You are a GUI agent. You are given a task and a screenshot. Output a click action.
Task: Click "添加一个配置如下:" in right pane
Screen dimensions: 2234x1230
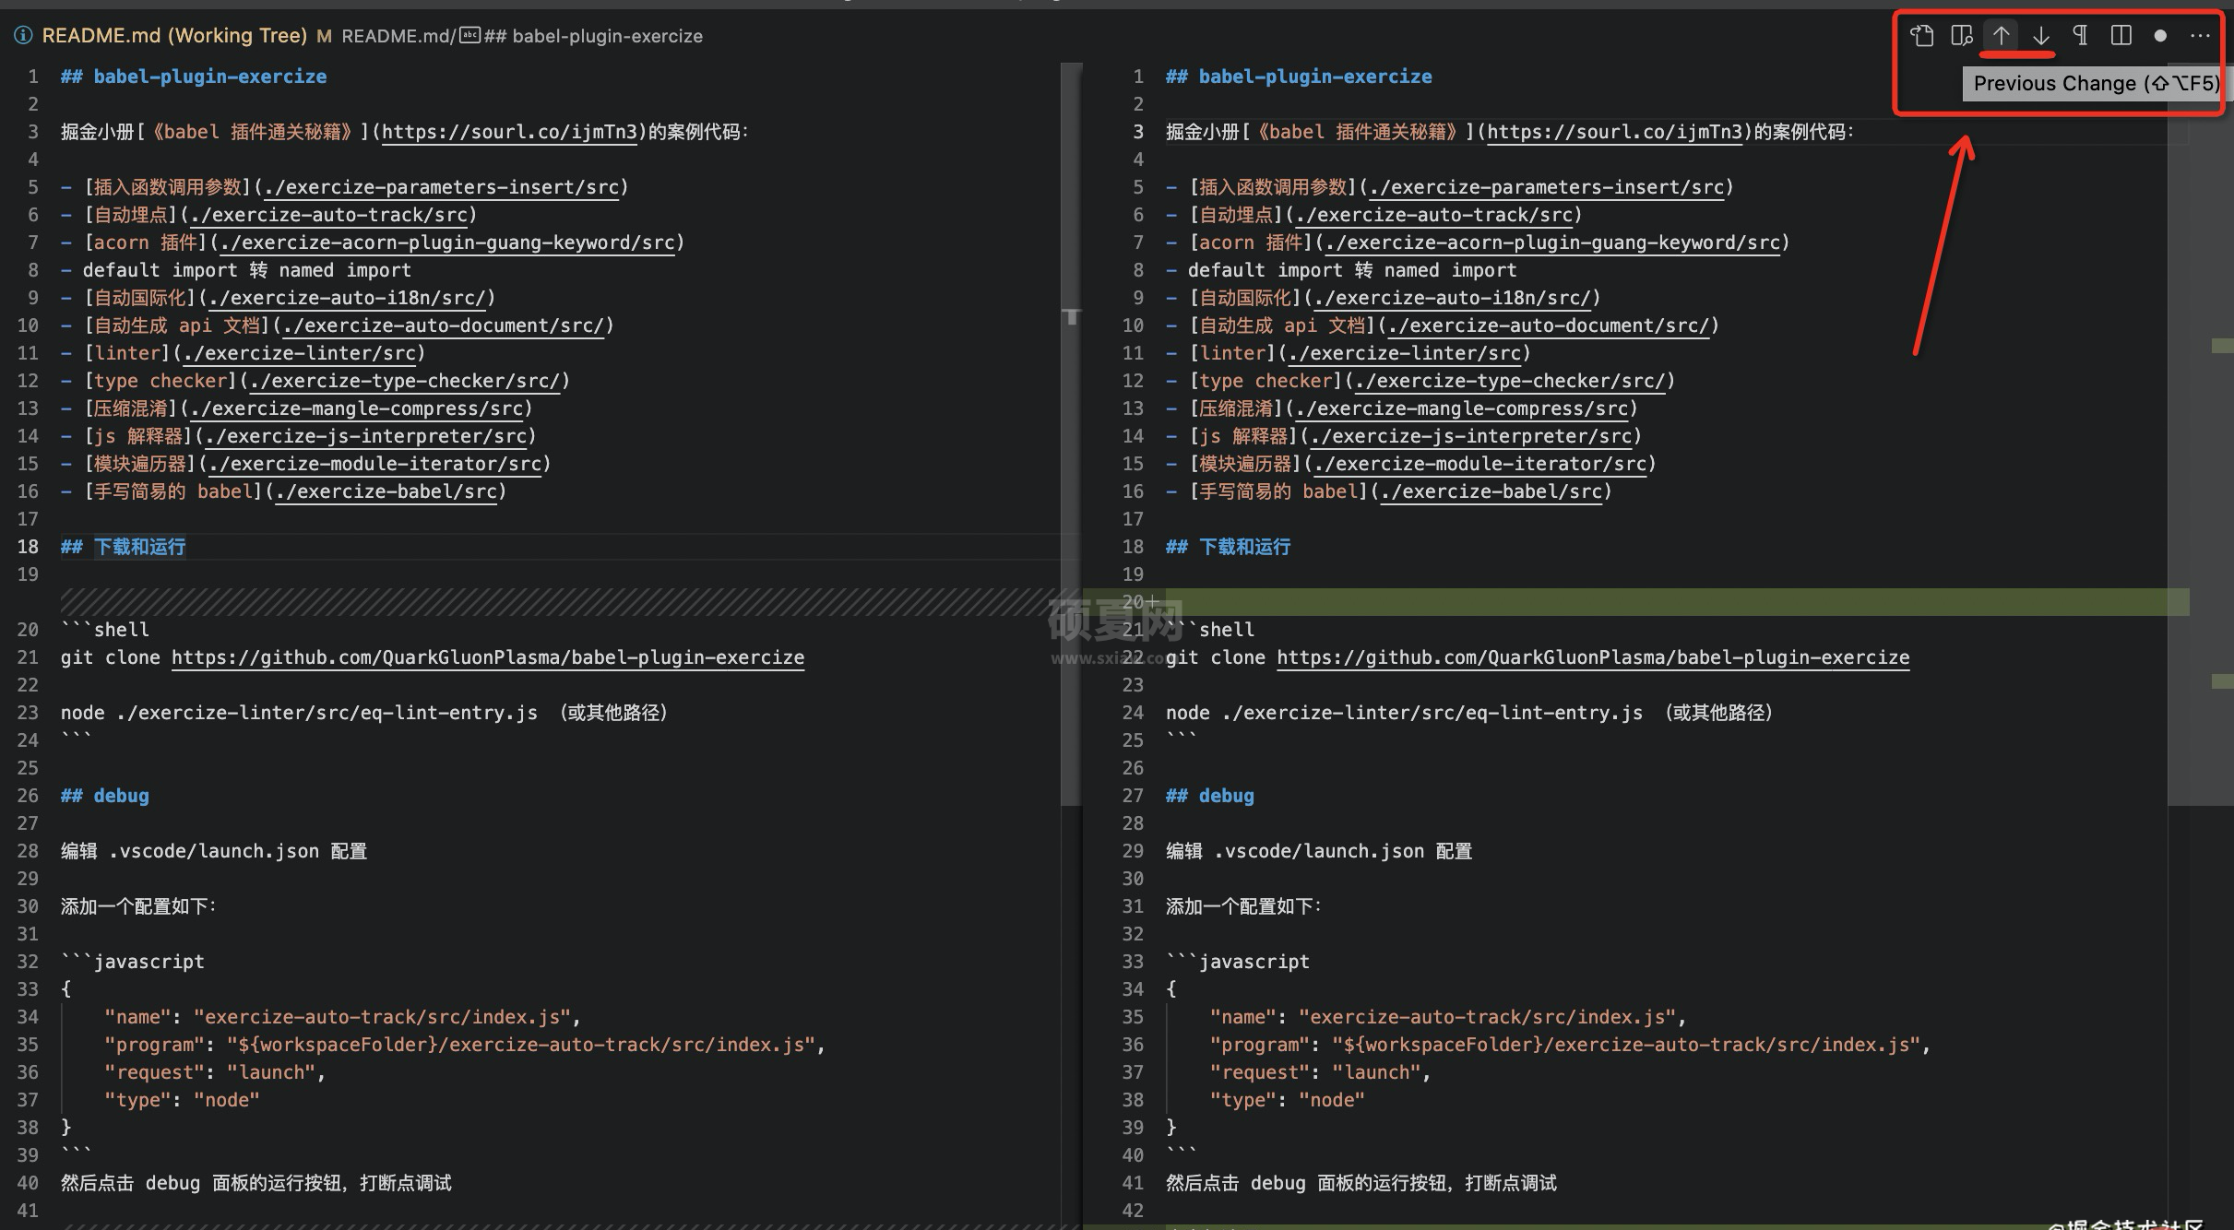click(x=1243, y=906)
